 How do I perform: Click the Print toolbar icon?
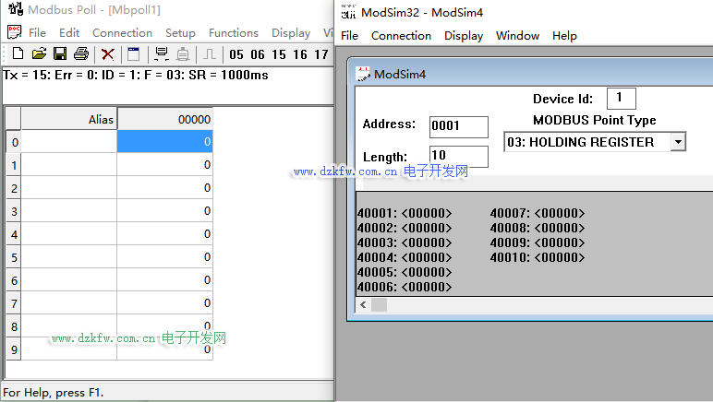80,54
